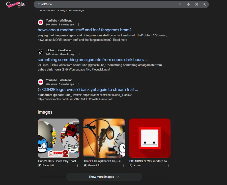Click "That1Cube (@That1Cube) - G..." caption
The image size is (227, 185).
pyautogui.click(x=103, y=161)
